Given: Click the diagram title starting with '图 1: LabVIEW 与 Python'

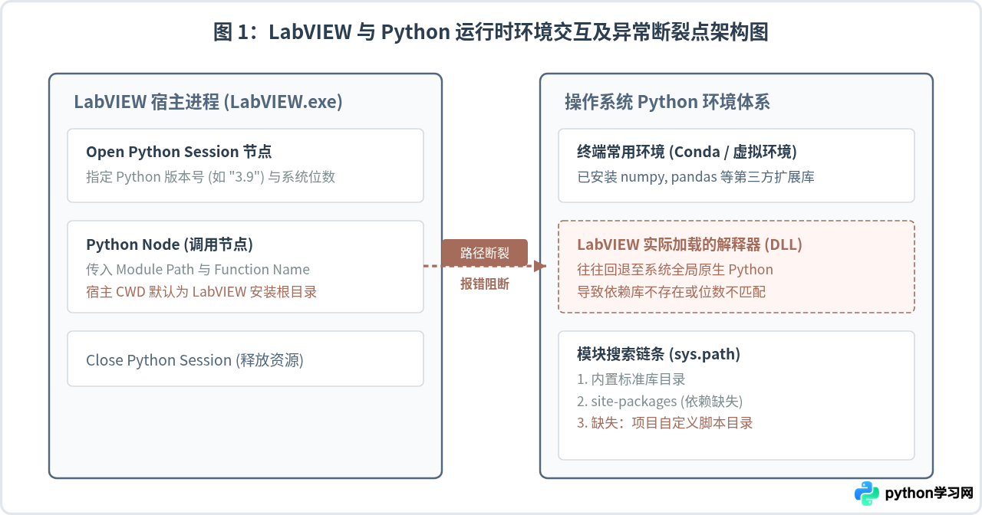Looking at the screenshot, I should [491, 32].
